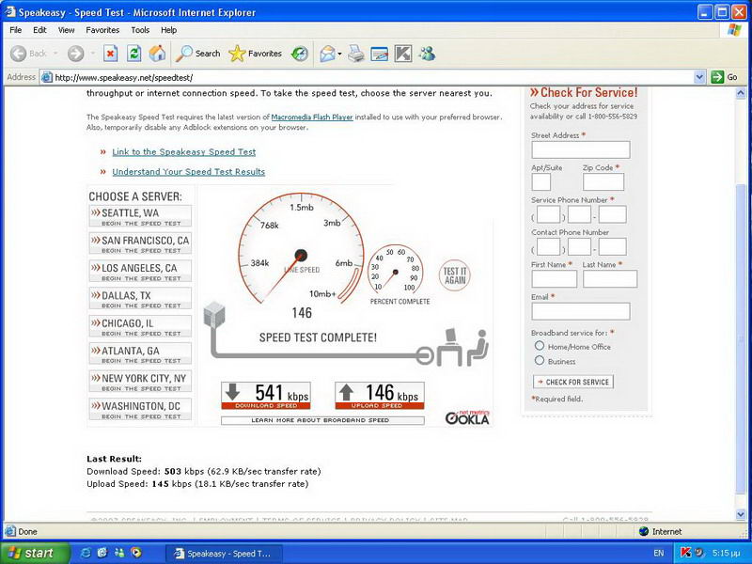Click the download speed arrow icon

point(232,392)
